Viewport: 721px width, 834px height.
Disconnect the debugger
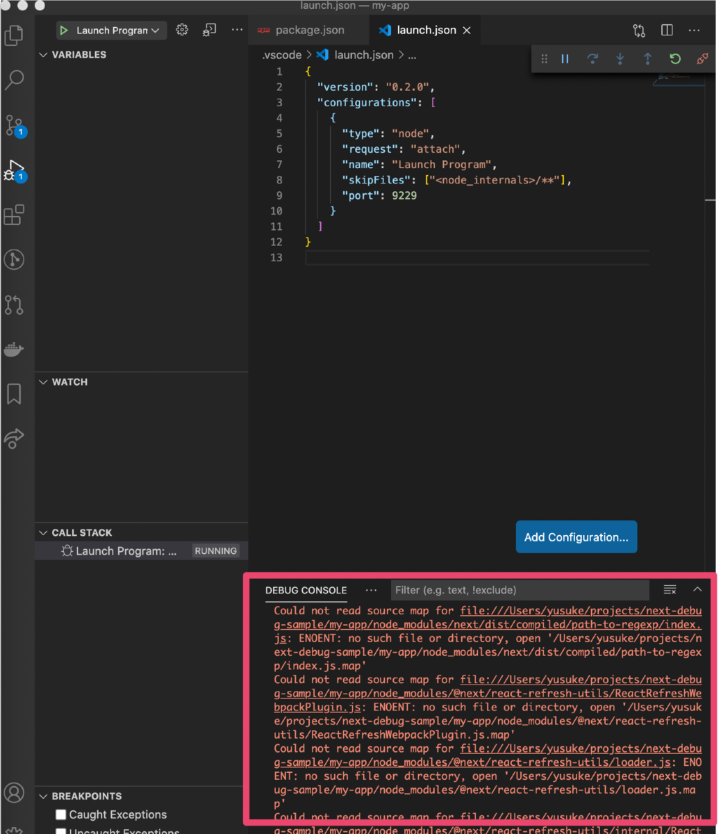click(x=702, y=59)
